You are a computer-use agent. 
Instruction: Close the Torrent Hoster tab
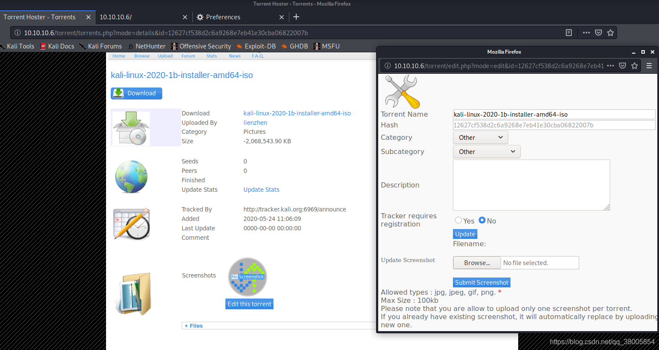88,17
